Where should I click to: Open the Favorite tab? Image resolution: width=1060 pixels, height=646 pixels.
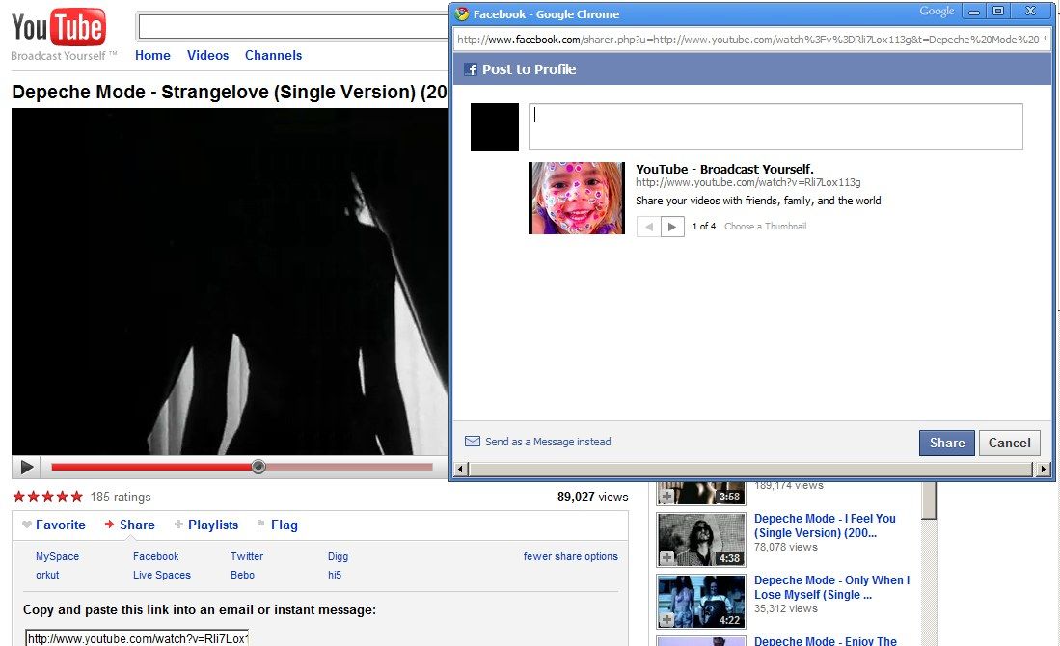60,525
